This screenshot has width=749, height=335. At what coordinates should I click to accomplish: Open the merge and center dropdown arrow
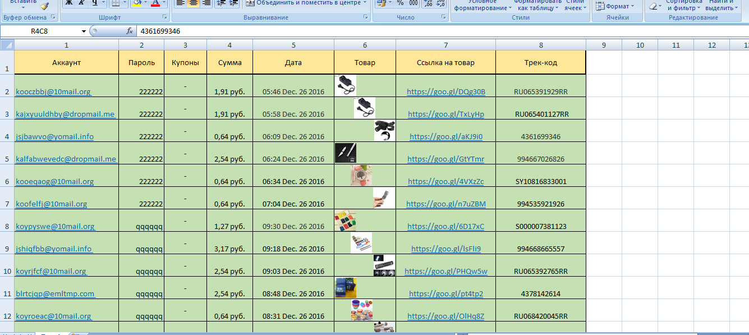coord(365,3)
